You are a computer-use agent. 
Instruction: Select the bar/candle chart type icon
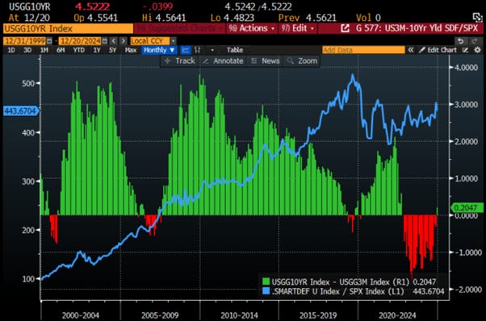point(197,50)
